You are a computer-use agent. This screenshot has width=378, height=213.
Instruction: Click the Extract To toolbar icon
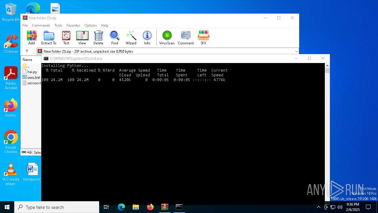tap(49, 38)
